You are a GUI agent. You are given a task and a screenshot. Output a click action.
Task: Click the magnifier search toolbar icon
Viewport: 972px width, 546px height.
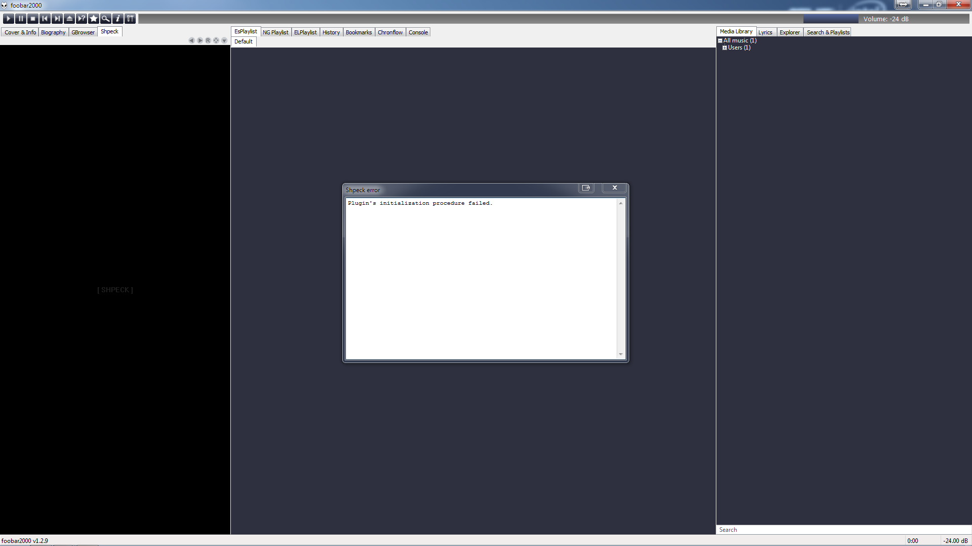pos(106,19)
